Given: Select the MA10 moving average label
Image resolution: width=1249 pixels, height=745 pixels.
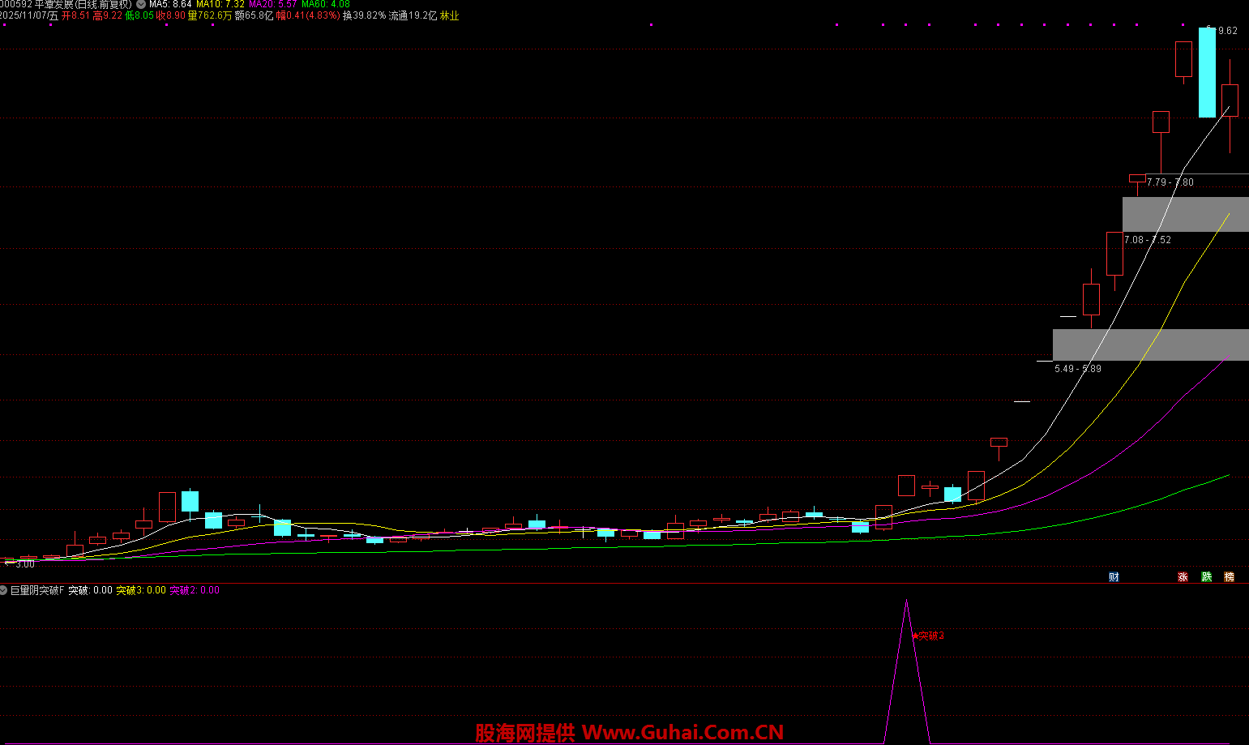Looking at the screenshot, I should (220, 4).
